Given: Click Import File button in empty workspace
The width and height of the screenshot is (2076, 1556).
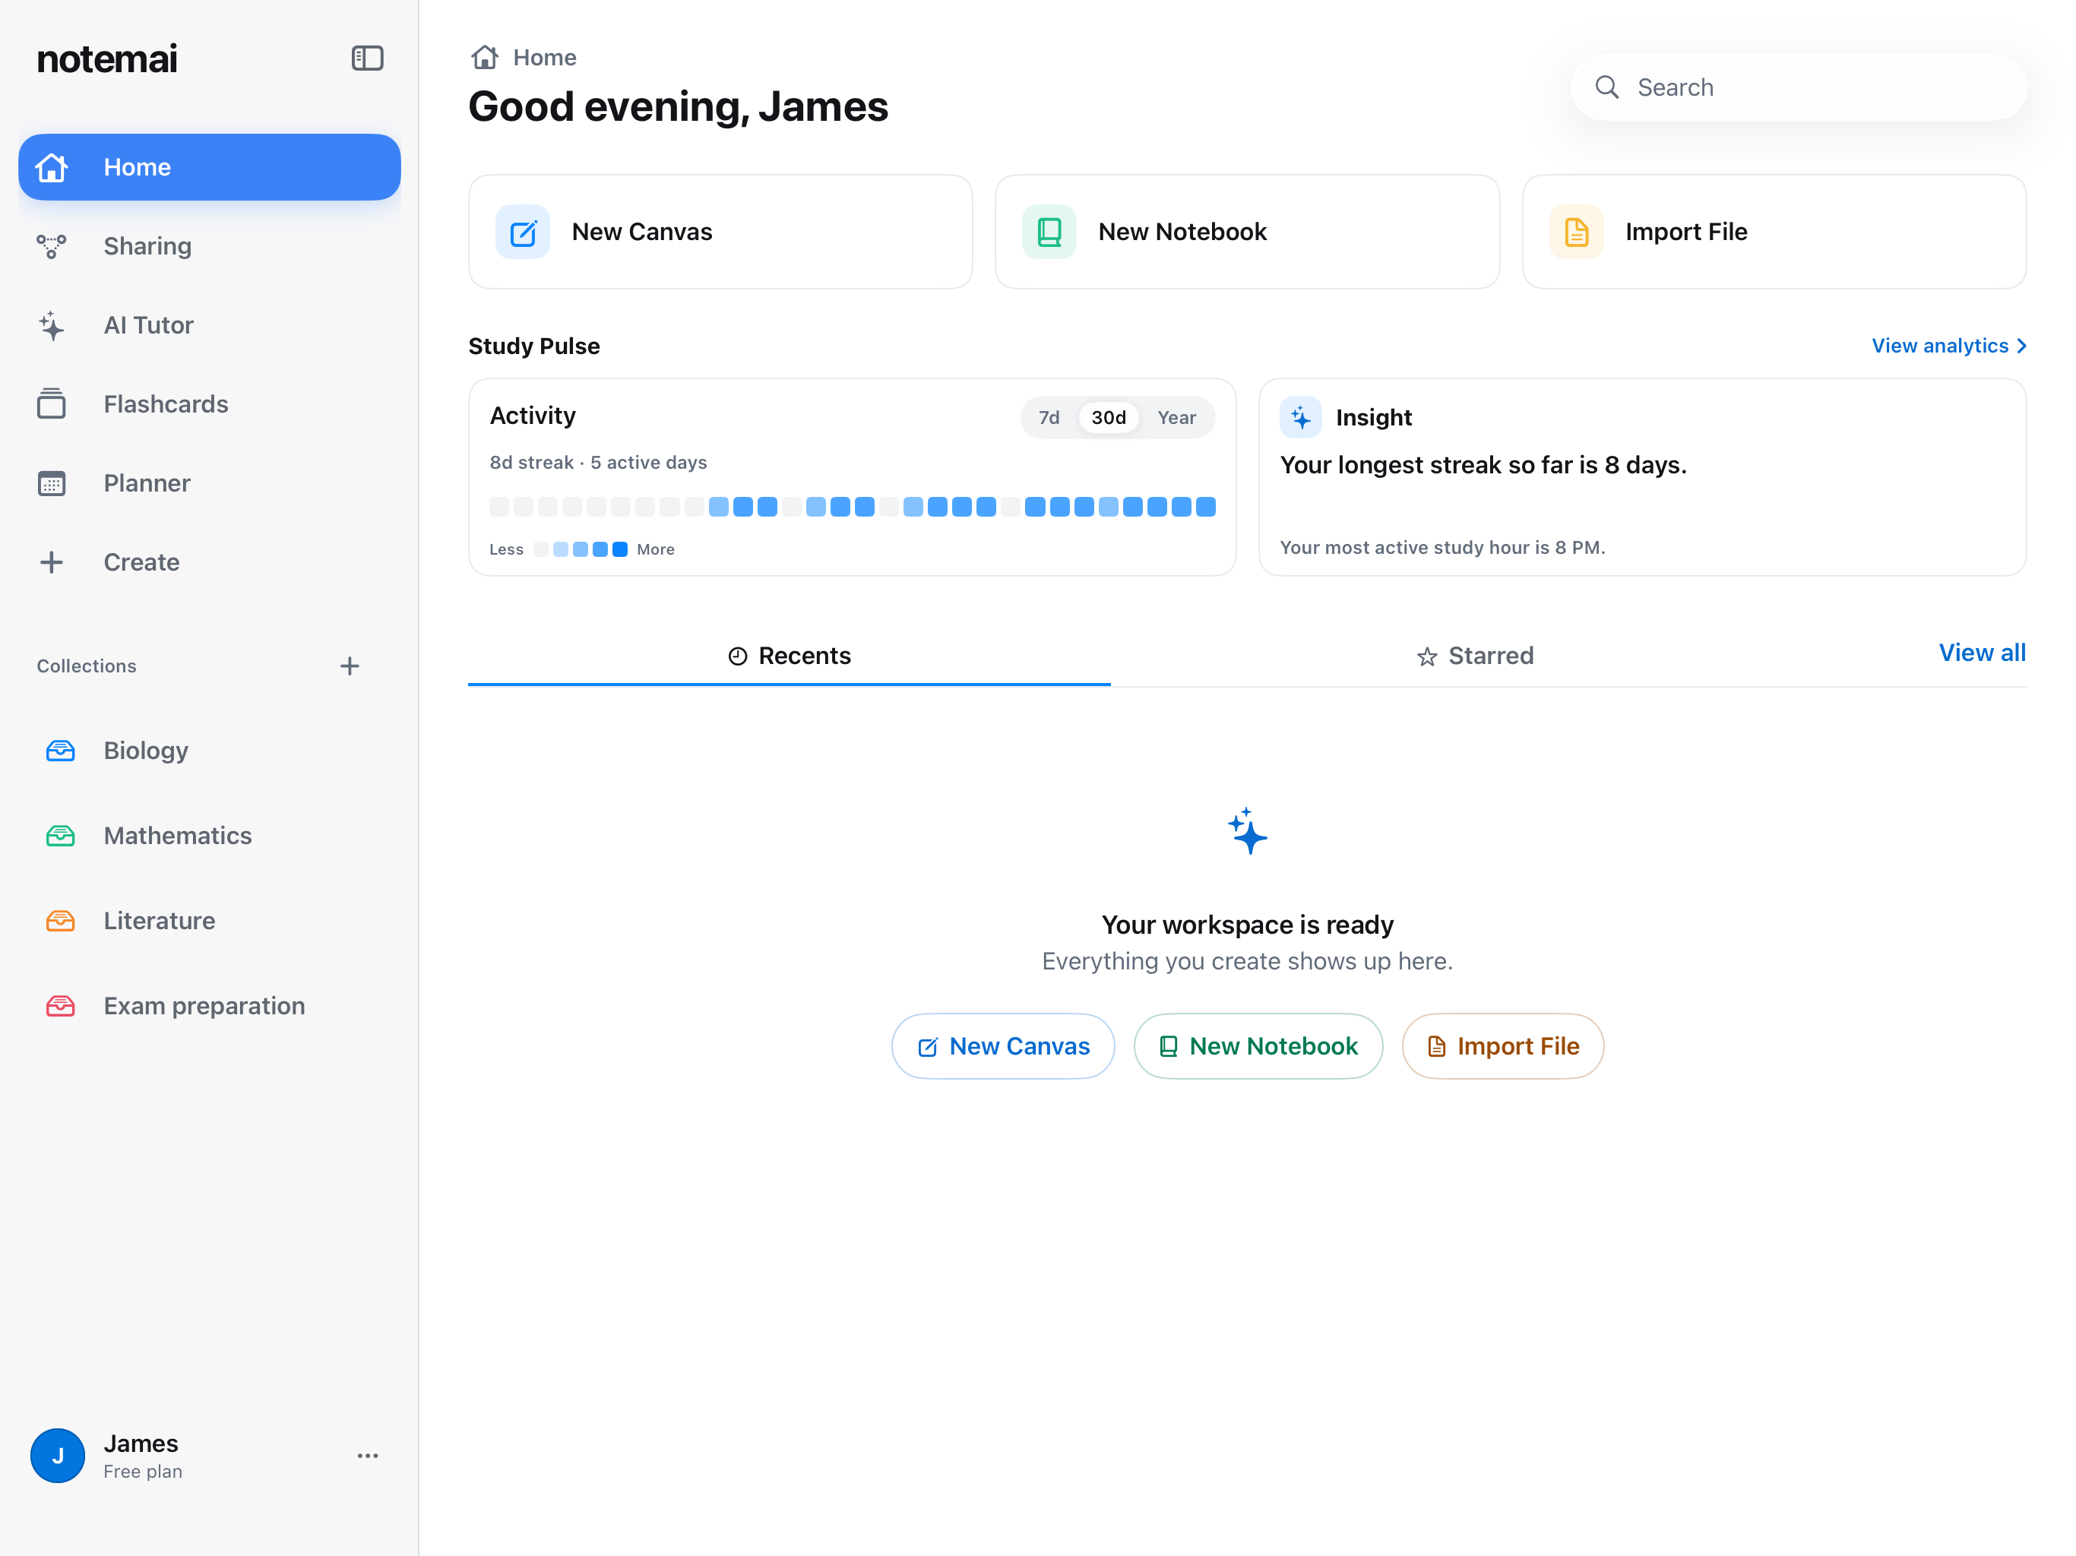Looking at the screenshot, I should (1502, 1046).
